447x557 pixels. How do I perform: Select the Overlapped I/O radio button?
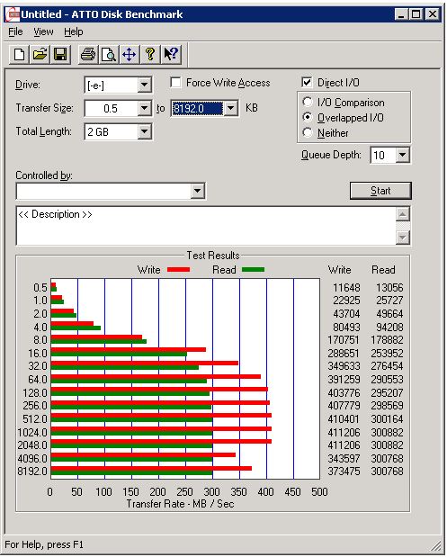pyautogui.click(x=308, y=117)
